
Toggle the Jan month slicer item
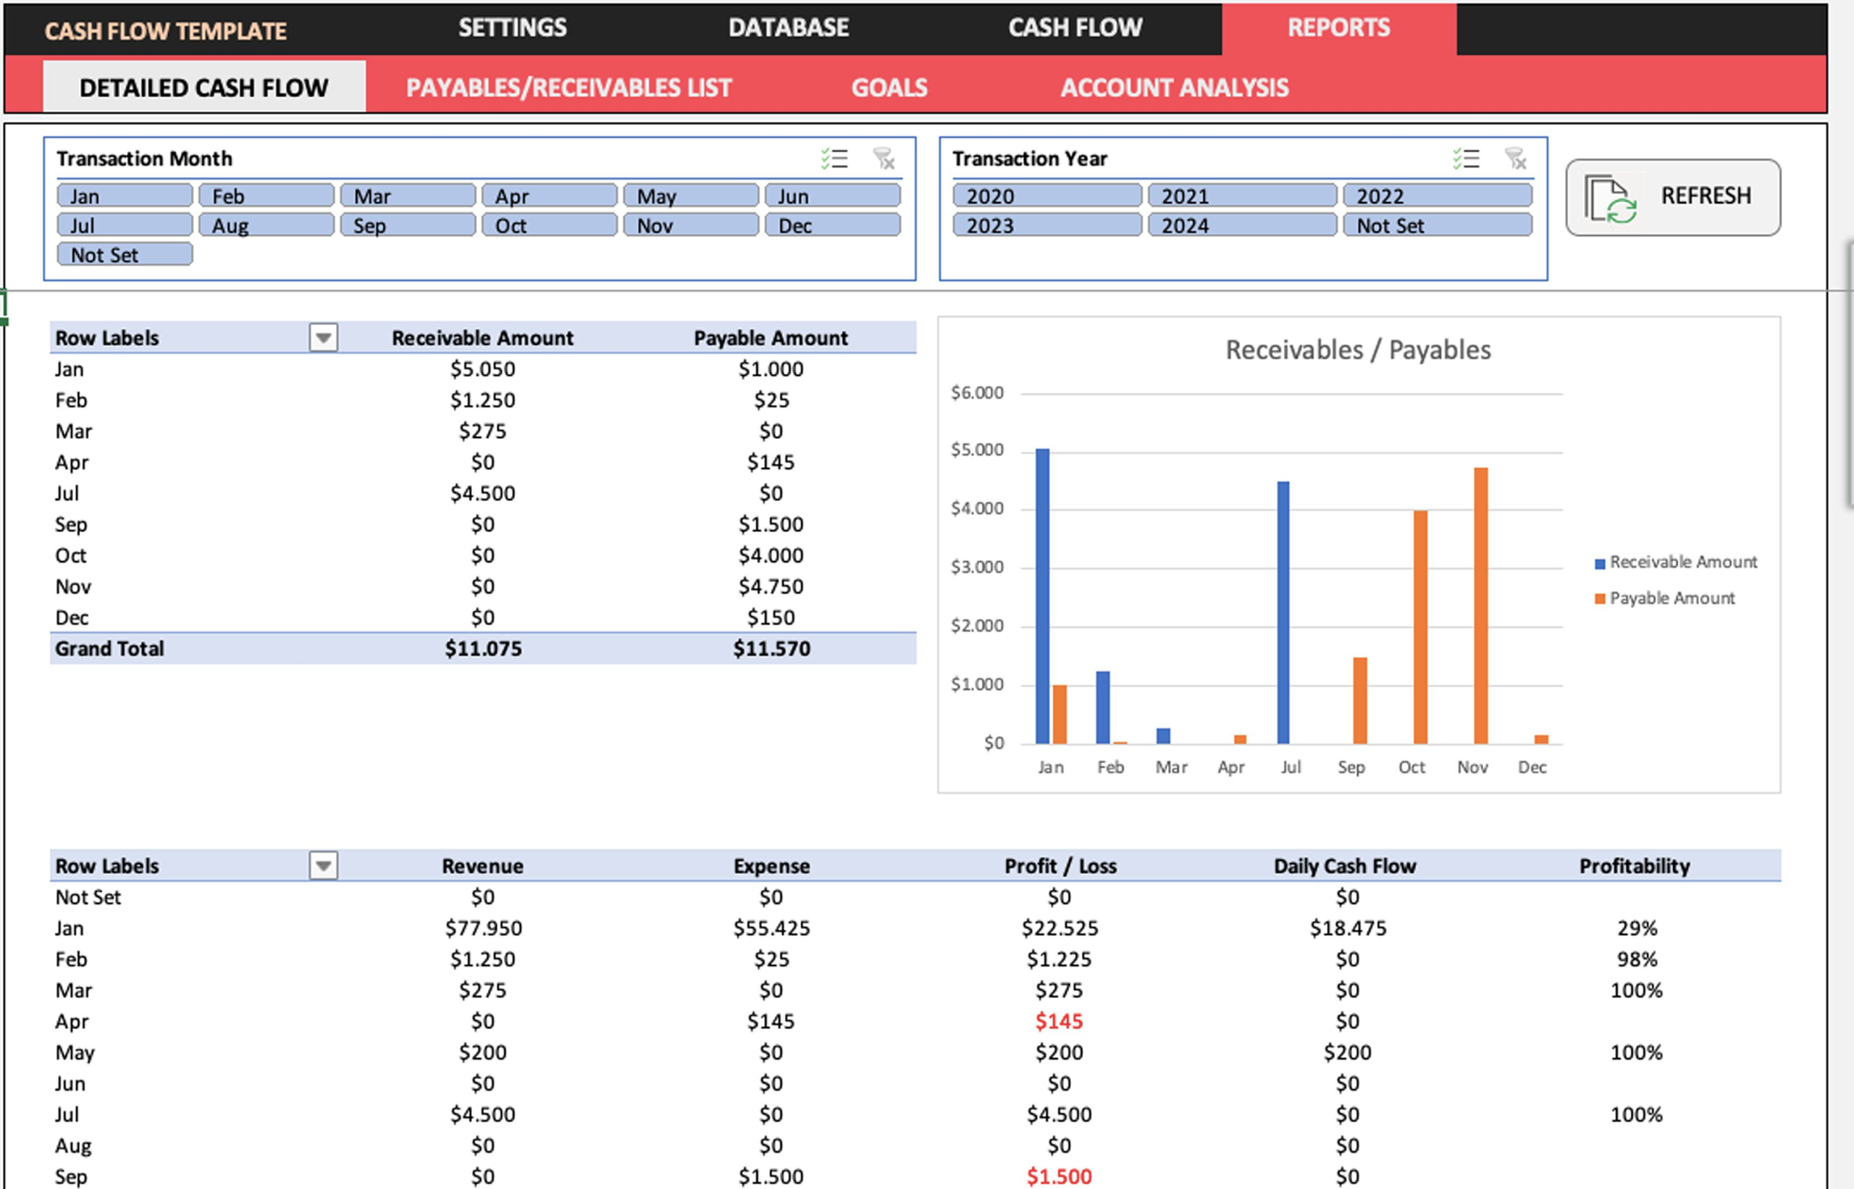(x=125, y=196)
